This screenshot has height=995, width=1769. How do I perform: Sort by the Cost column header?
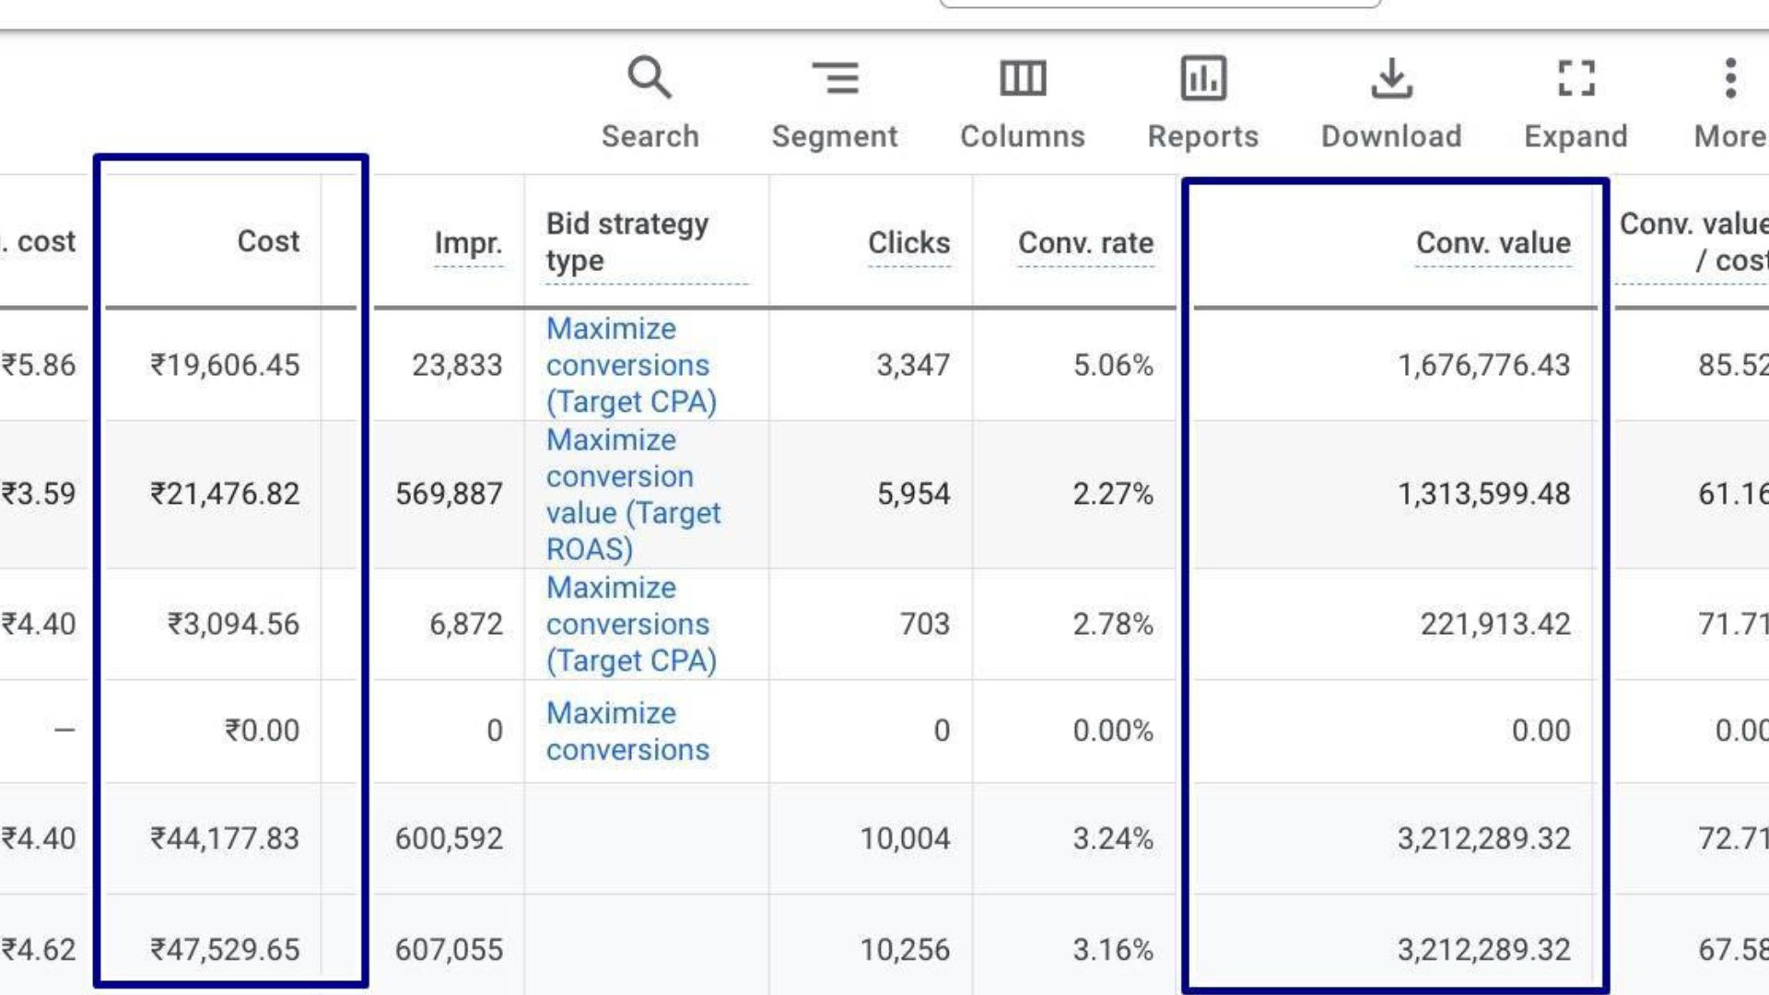click(268, 241)
